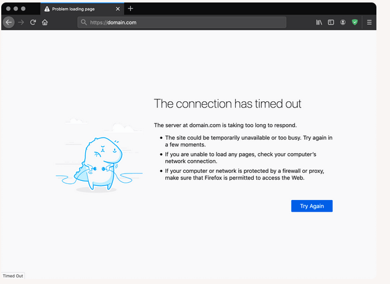This screenshot has height=284, width=390.
Task: Go back with the back arrow
Action: click(x=9, y=22)
